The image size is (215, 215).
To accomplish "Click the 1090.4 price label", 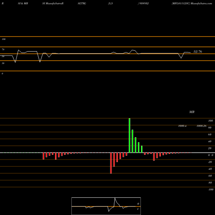I will [x=182, y=126].
